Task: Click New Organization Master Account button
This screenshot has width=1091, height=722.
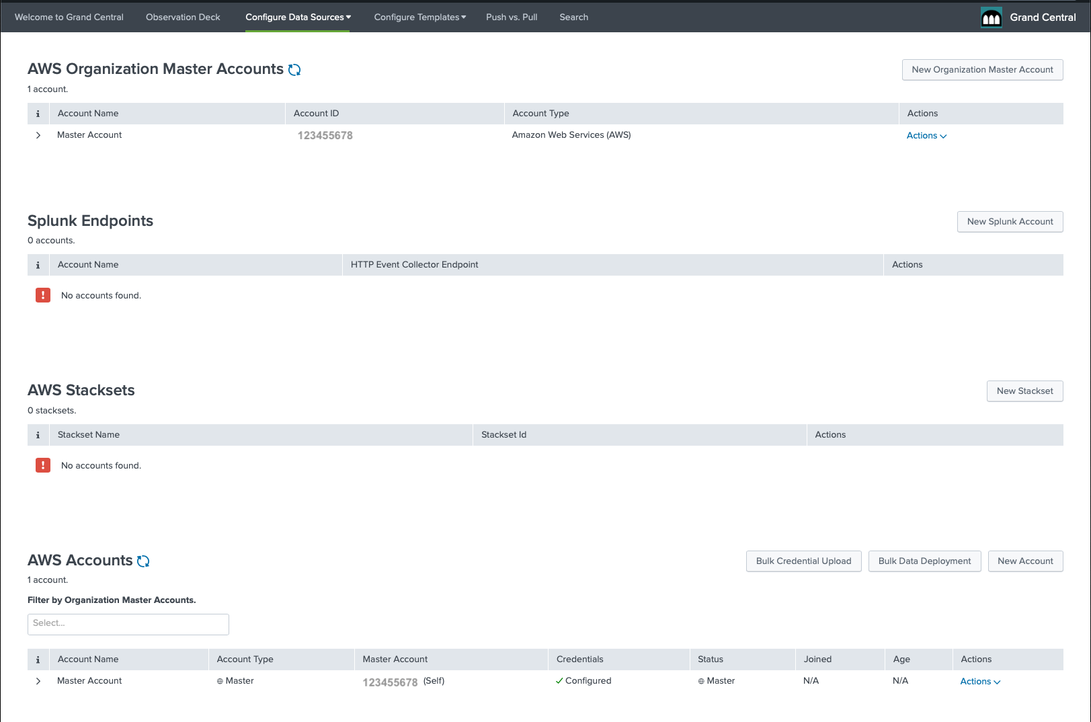Action: coord(982,70)
